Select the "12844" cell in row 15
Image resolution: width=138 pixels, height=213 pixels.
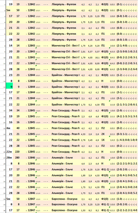[x=31, y=87]
